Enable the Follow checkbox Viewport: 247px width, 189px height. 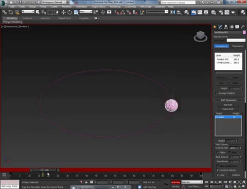click(x=218, y=153)
